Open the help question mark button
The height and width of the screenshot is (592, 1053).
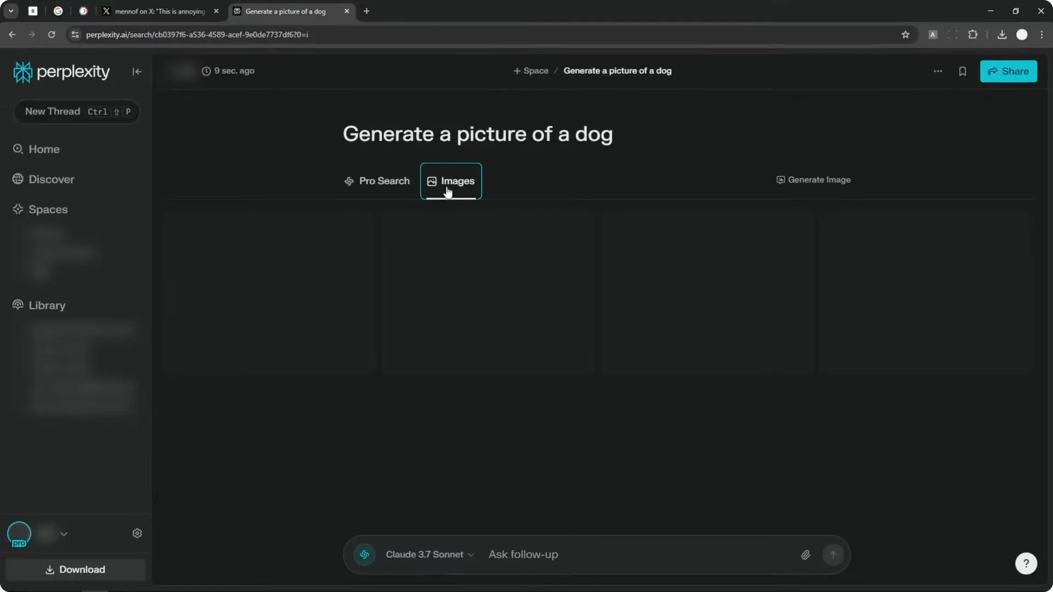(1026, 563)
